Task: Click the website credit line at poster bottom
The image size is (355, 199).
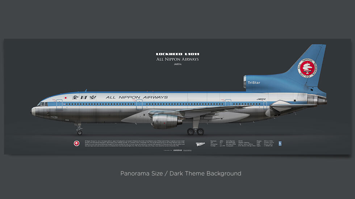Action: coord(178,151)
